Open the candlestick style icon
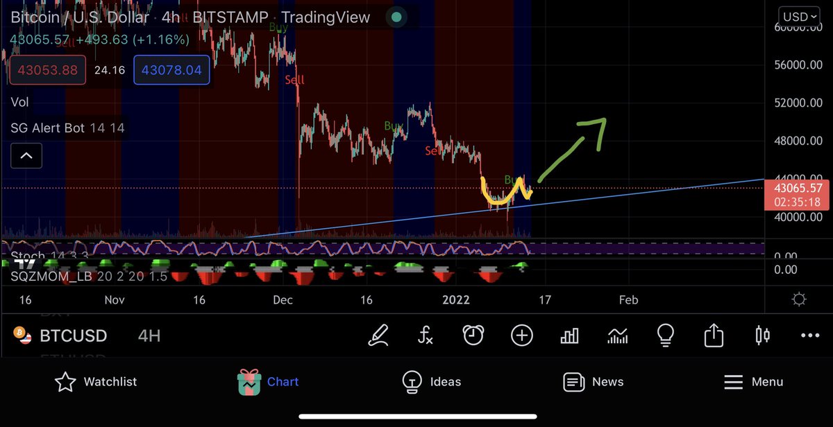This screenshot has width=833, height=427. (762, 335)
